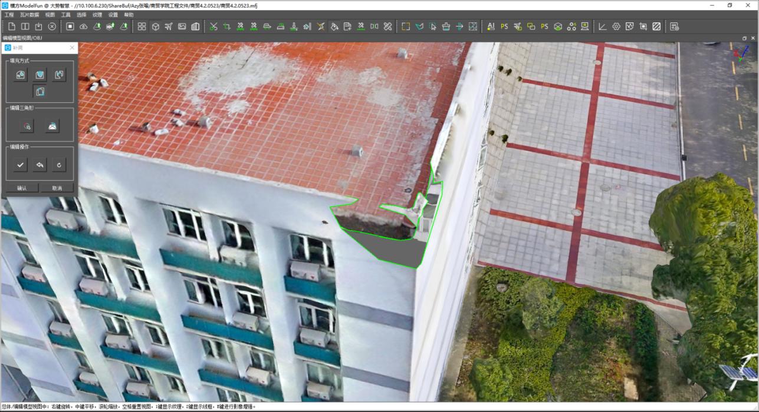The width and height of the screenshot is (759, 412).
Task: Click the second edit-triangle button
Action: (x=53, y=126)
